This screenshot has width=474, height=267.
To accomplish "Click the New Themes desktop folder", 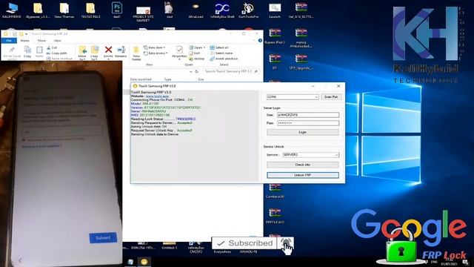I will pos(64,10).
